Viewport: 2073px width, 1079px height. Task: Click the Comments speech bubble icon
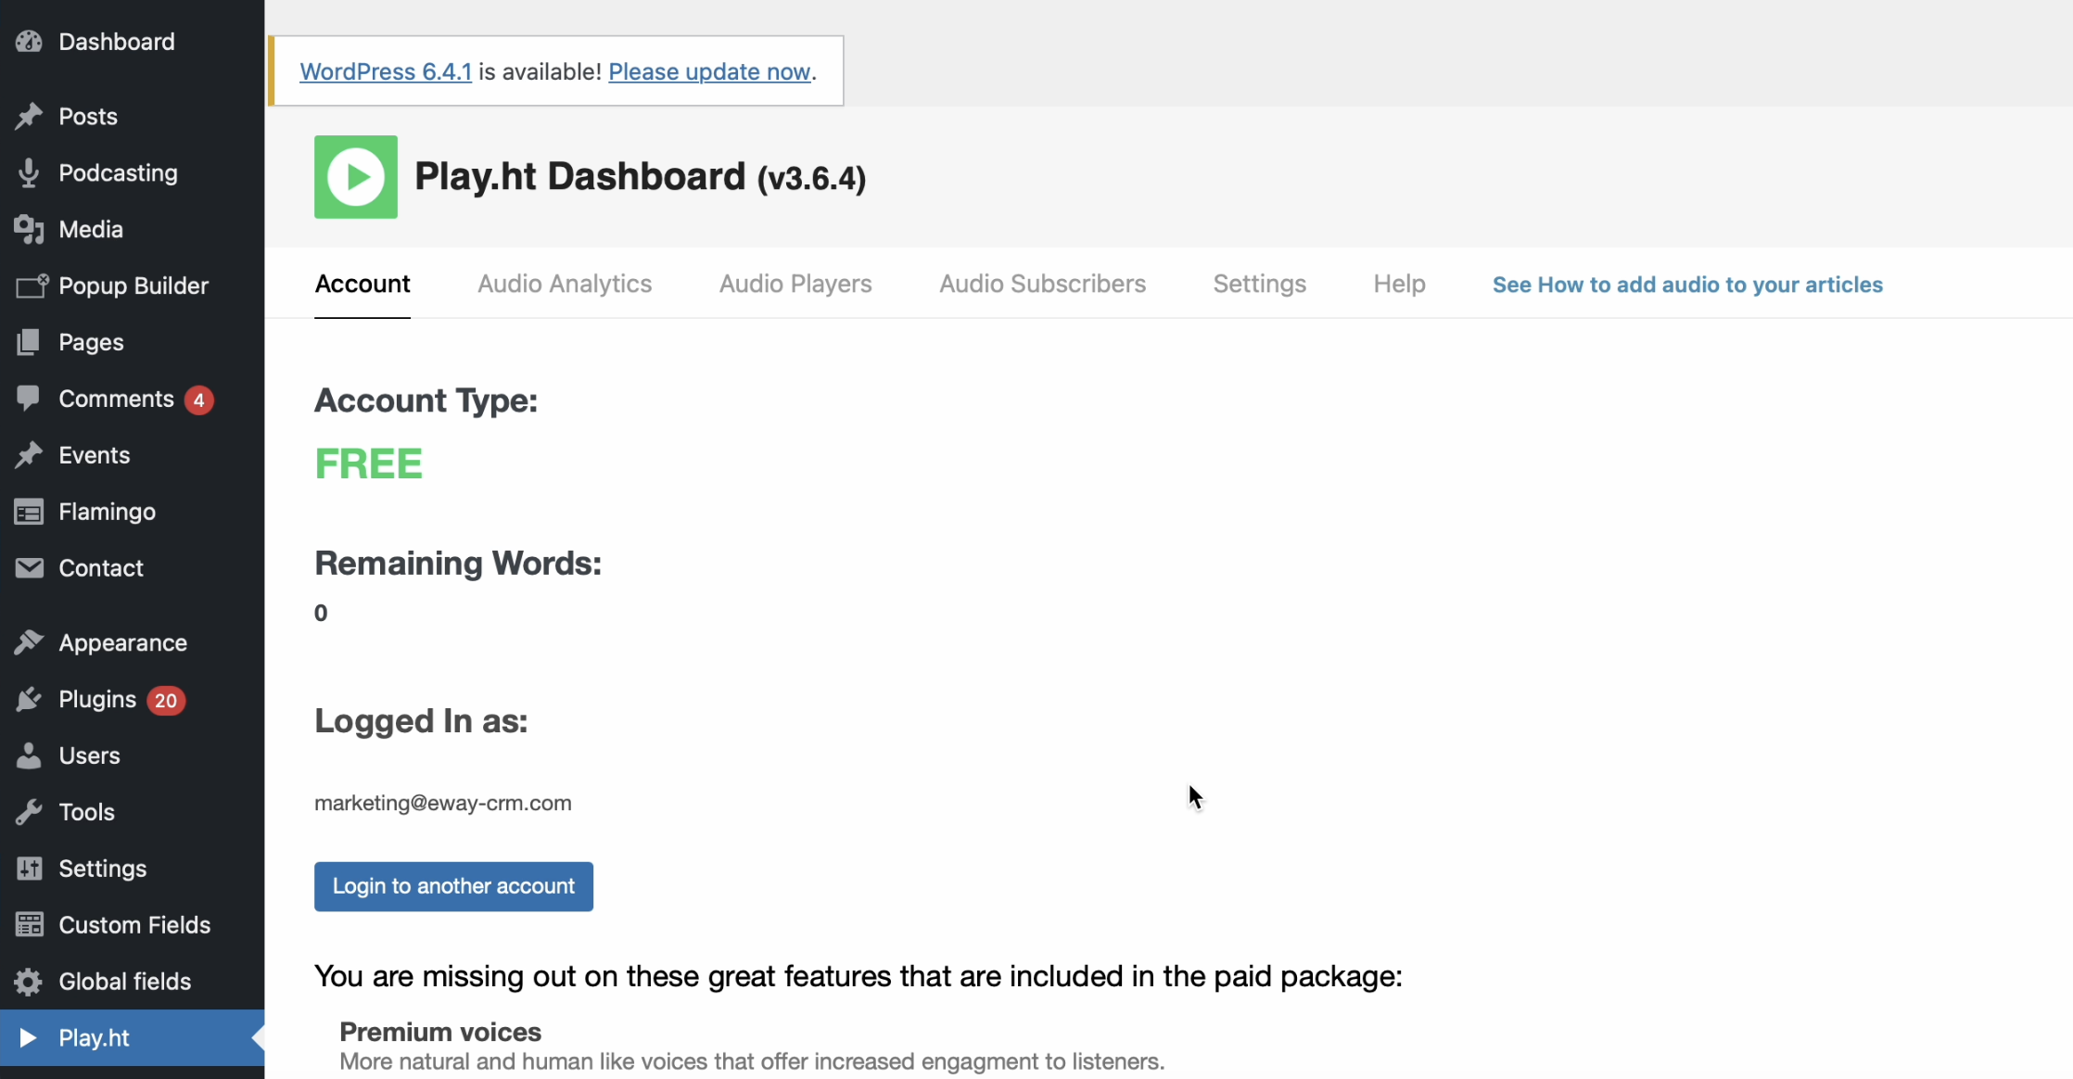pyautogui.click(x=29, y=399)
